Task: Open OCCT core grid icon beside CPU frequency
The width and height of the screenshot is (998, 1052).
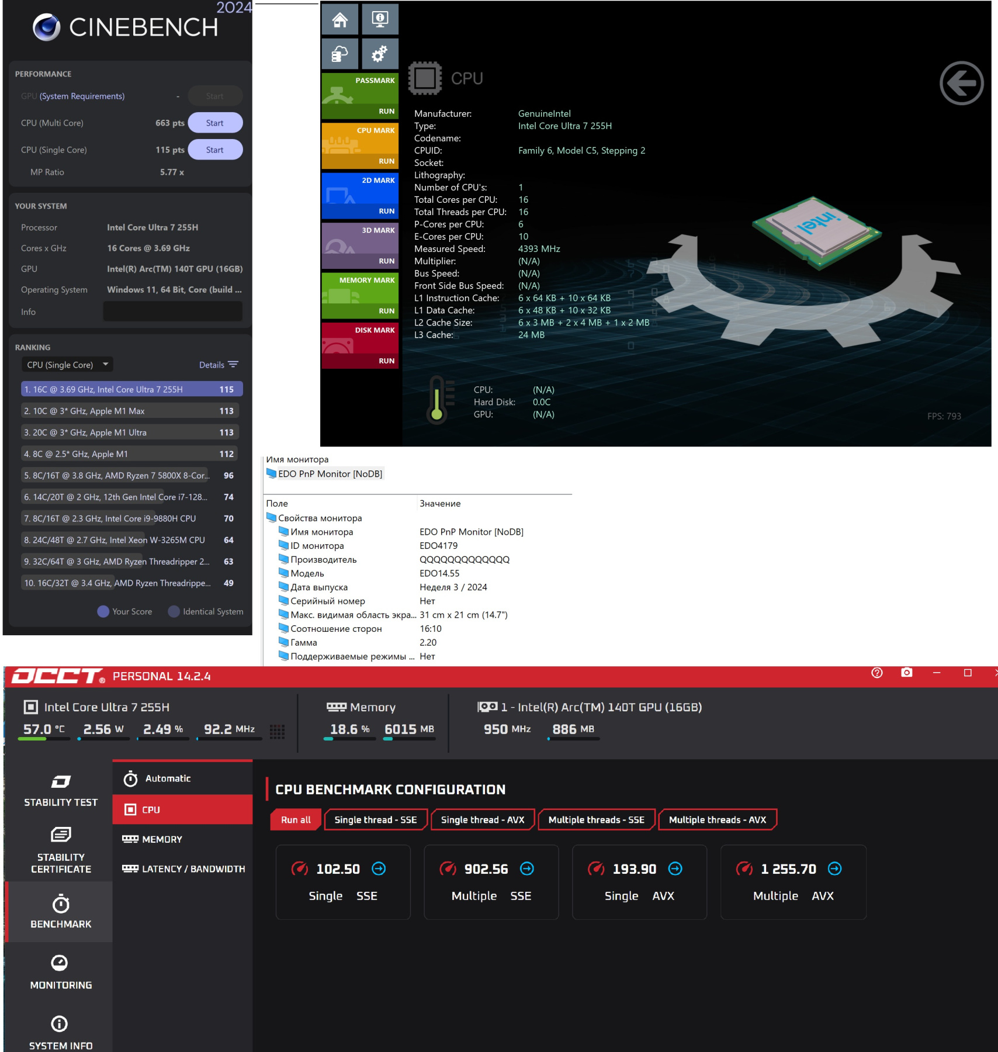Action: pos(277,731)
